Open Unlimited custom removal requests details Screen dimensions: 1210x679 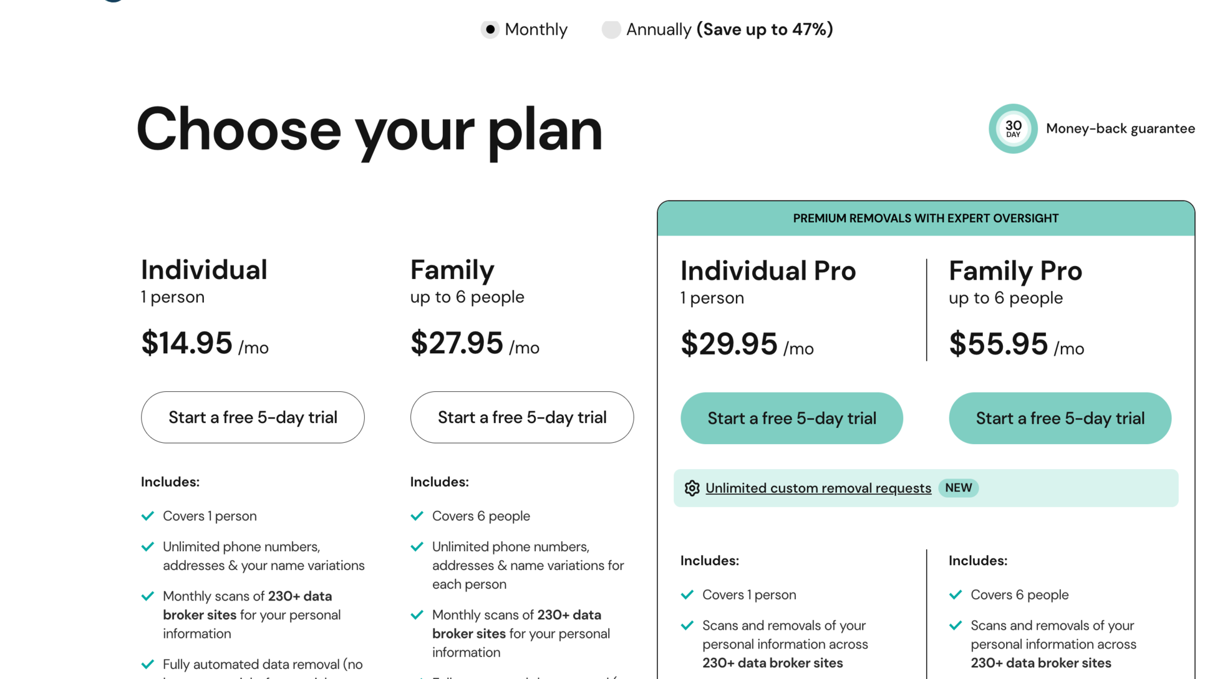818,488
